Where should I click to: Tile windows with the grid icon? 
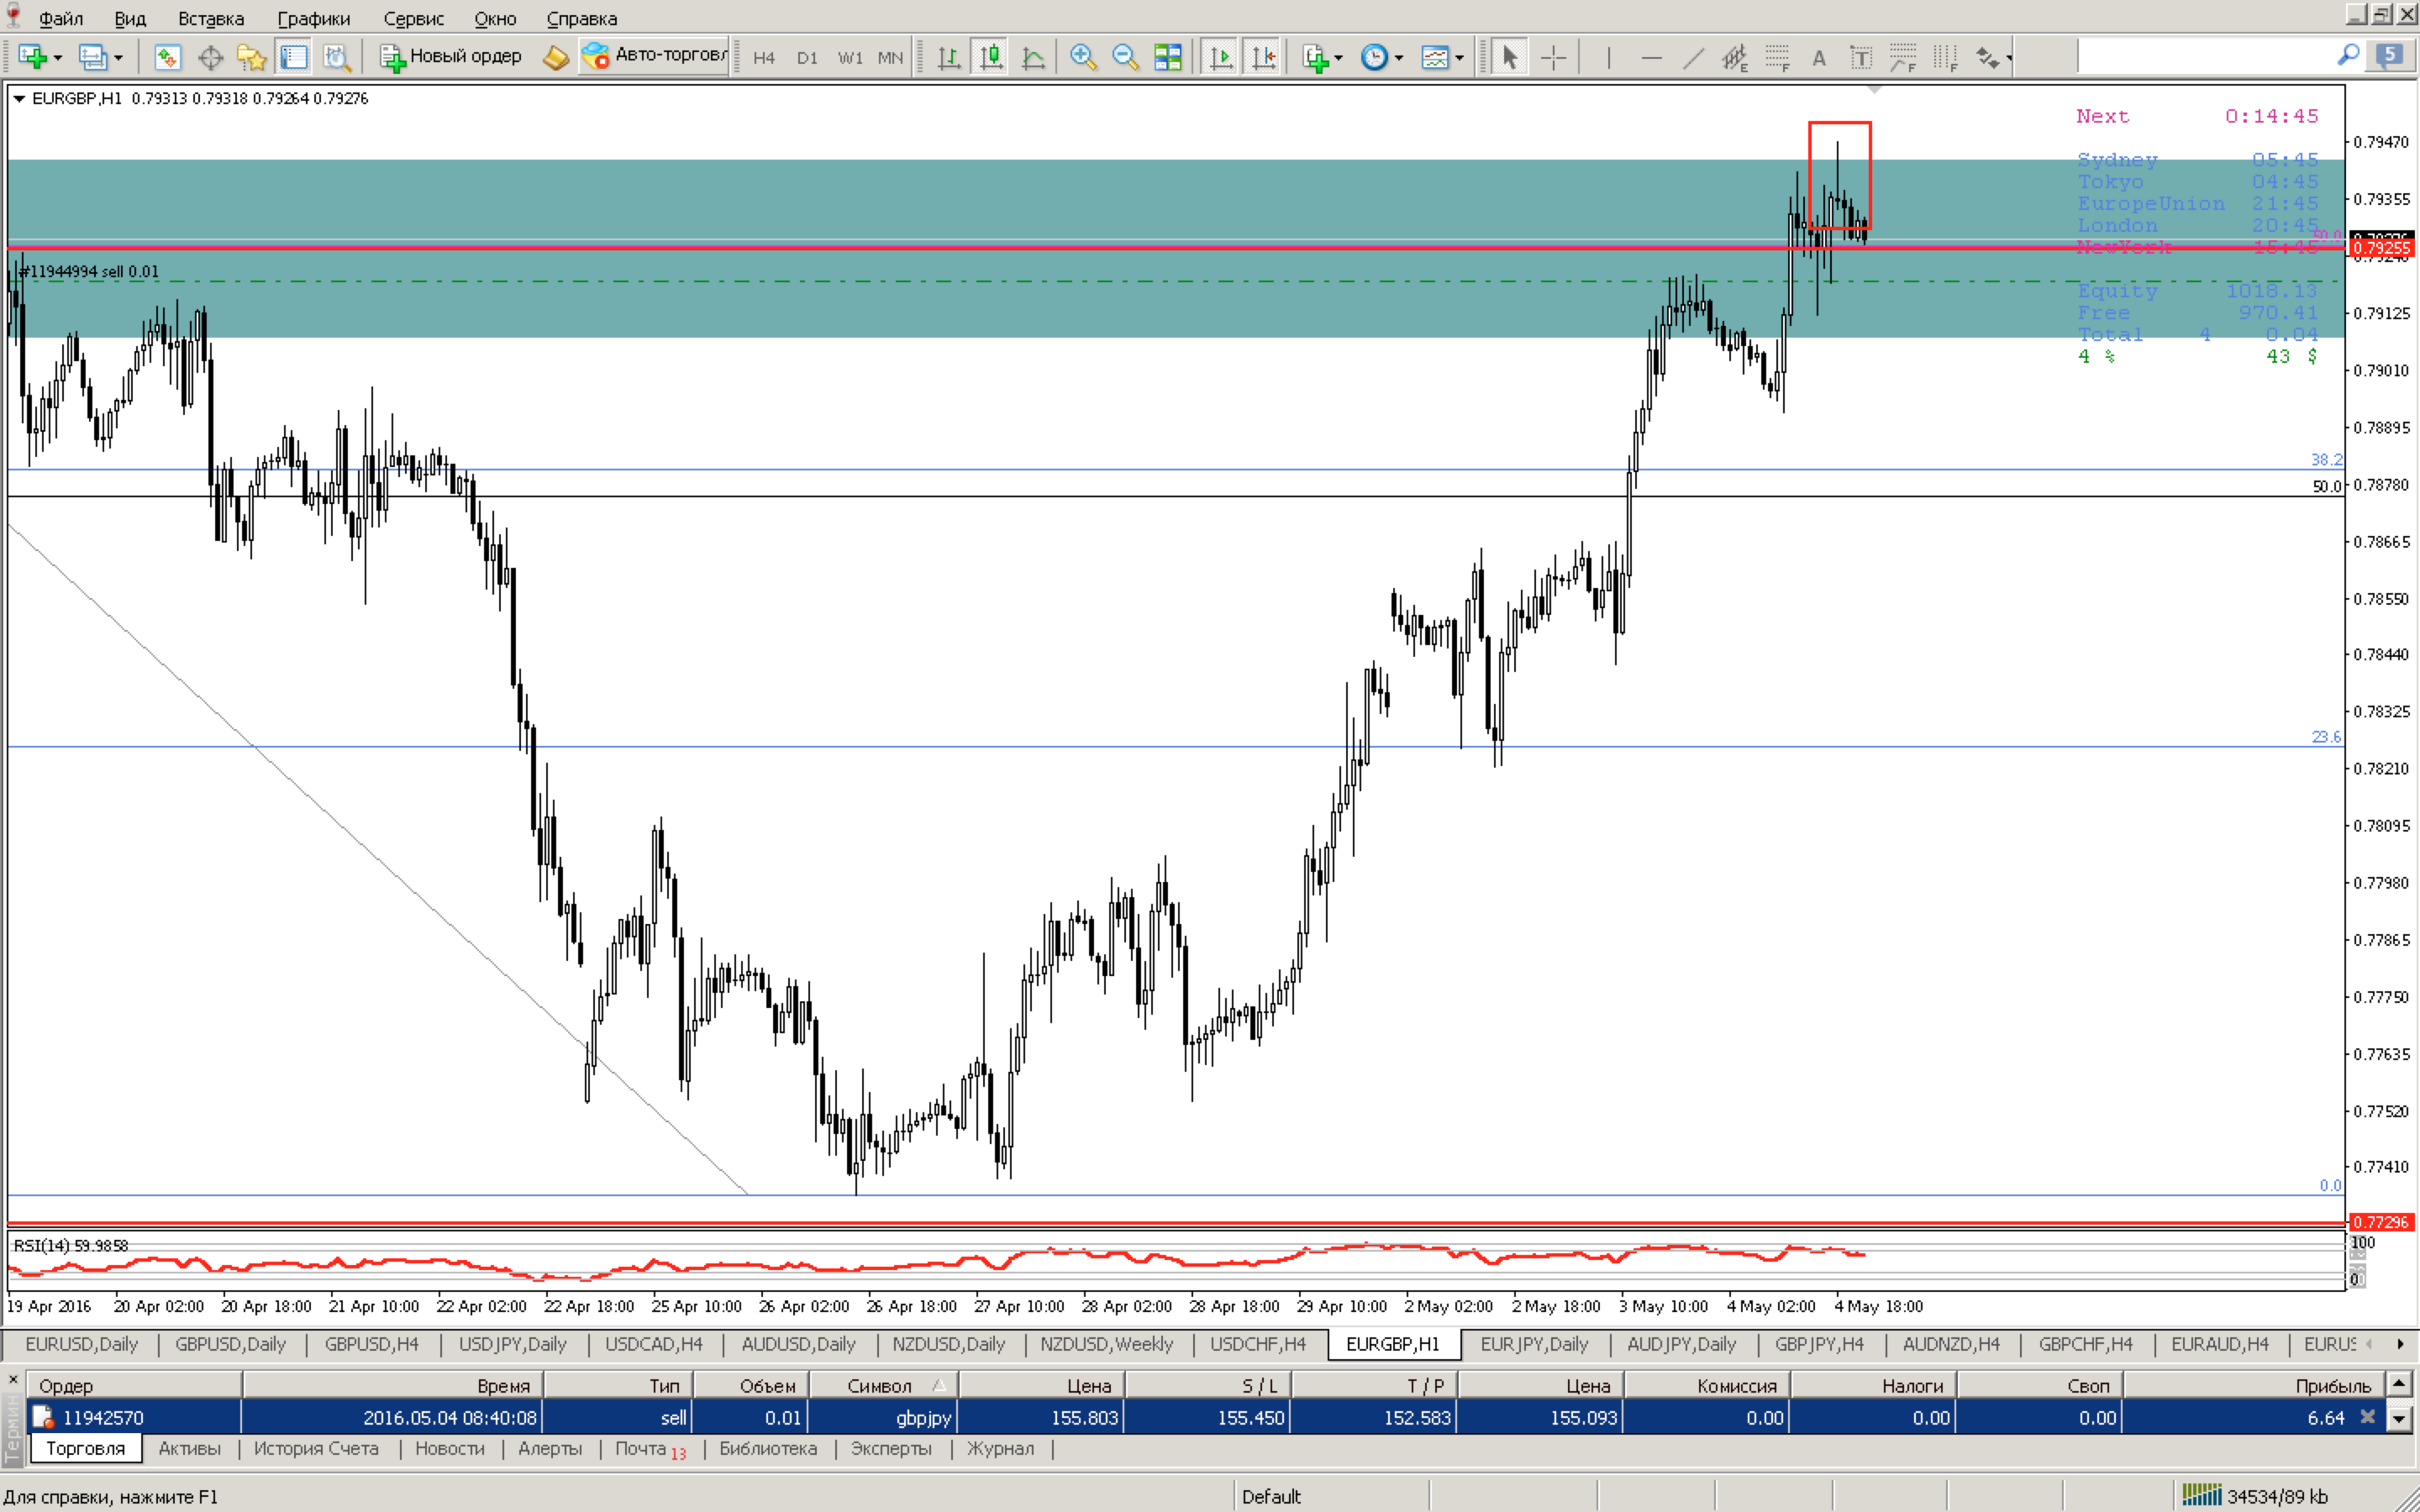[1167, 57]
